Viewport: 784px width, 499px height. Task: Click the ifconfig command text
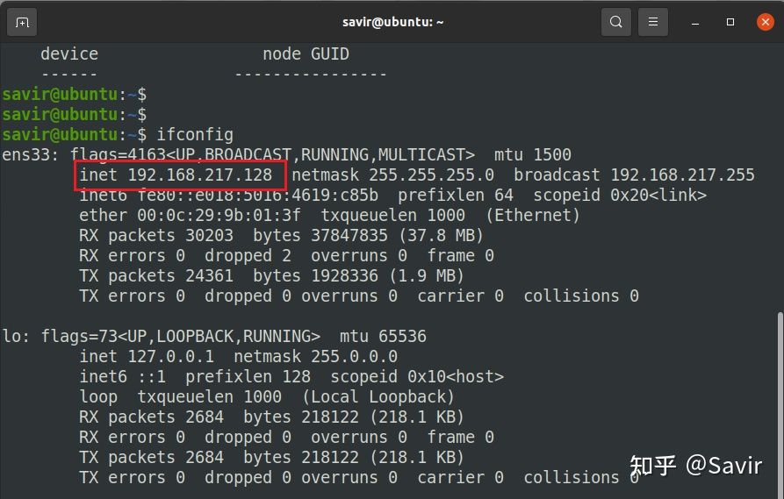(x=195, y=135)
